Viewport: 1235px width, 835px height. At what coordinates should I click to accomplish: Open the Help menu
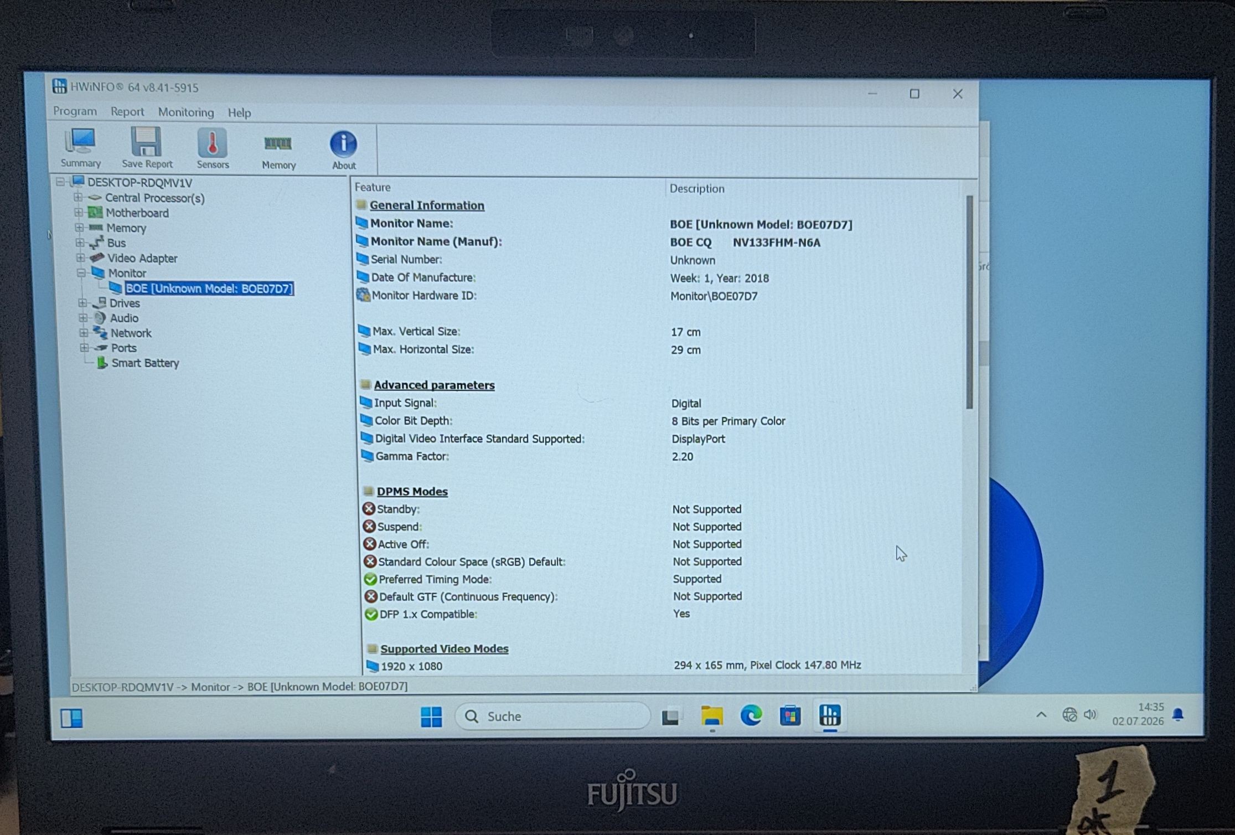pyautogui.click(x=239, y=112)
